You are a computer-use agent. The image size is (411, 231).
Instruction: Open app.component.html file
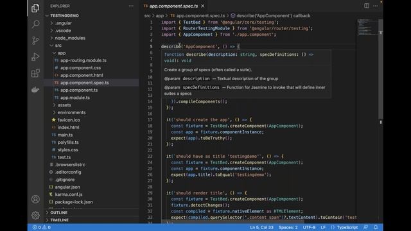[x=82, y=76]
